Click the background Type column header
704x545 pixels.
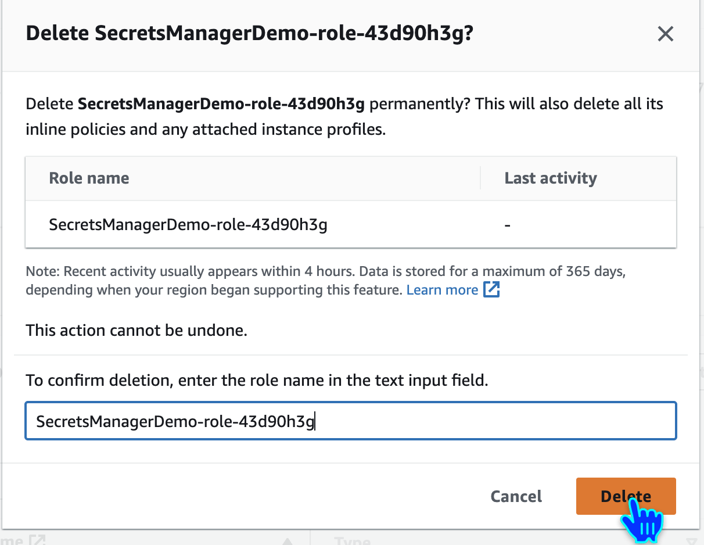[353, 541]
